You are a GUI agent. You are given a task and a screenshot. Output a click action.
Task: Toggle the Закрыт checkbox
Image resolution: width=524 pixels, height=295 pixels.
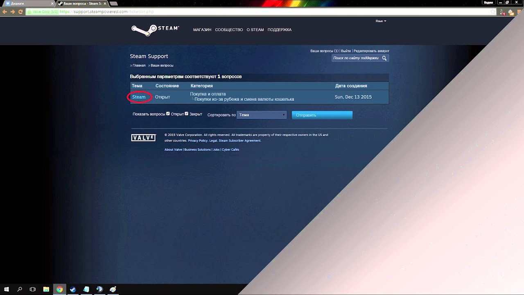pos(187,114)
